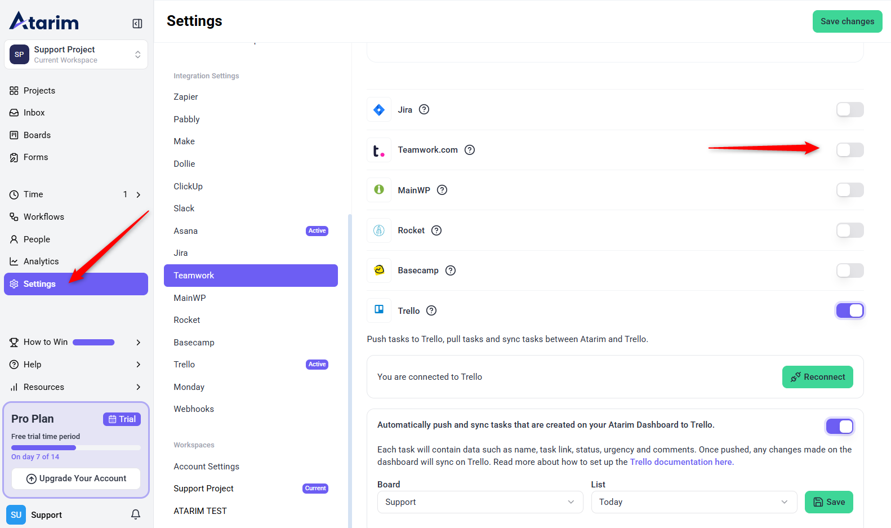This screenshot has height=528, width=891.
Task: Select ClickUp in Integration Settings
Action: click(188, 187)
